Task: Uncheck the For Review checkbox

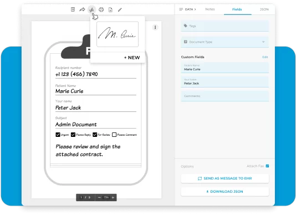Action: 95,135
